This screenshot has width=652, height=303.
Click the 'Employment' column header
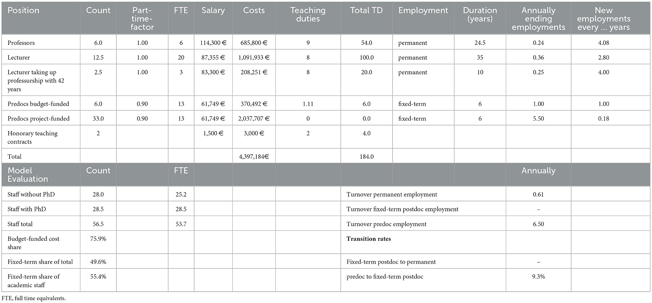(423, 11)
